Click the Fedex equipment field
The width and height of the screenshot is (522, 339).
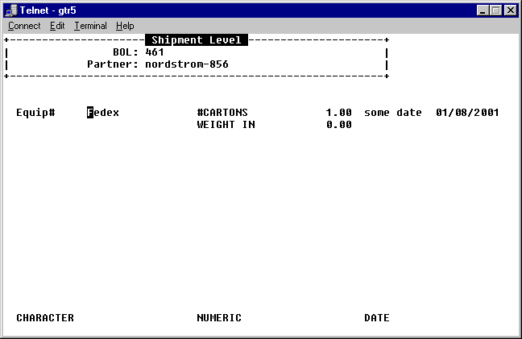[x=103, y=113]
